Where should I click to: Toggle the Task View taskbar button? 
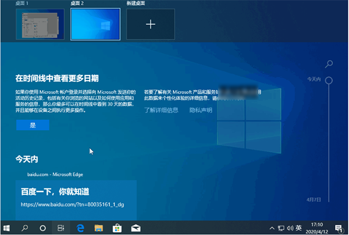(60, 228)
